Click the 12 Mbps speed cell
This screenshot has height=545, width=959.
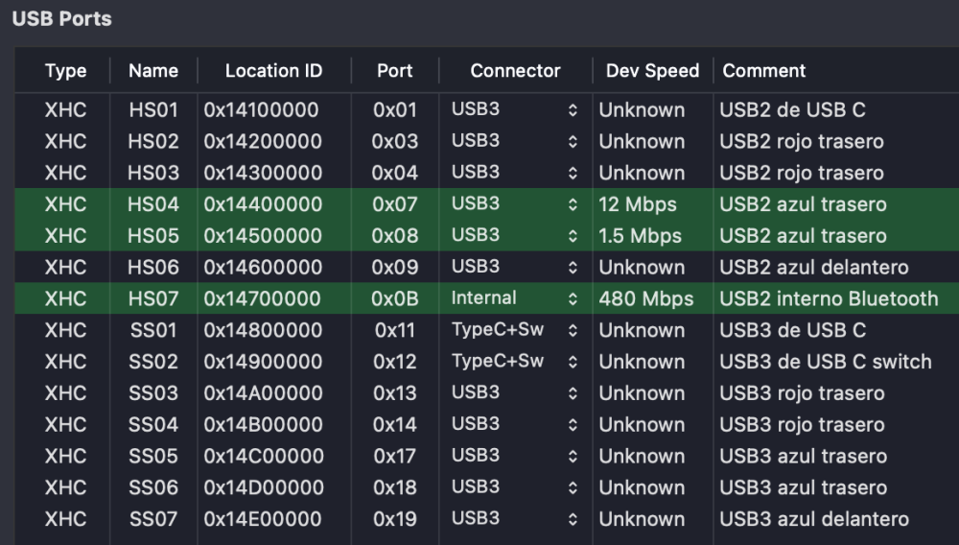[638, 204]
